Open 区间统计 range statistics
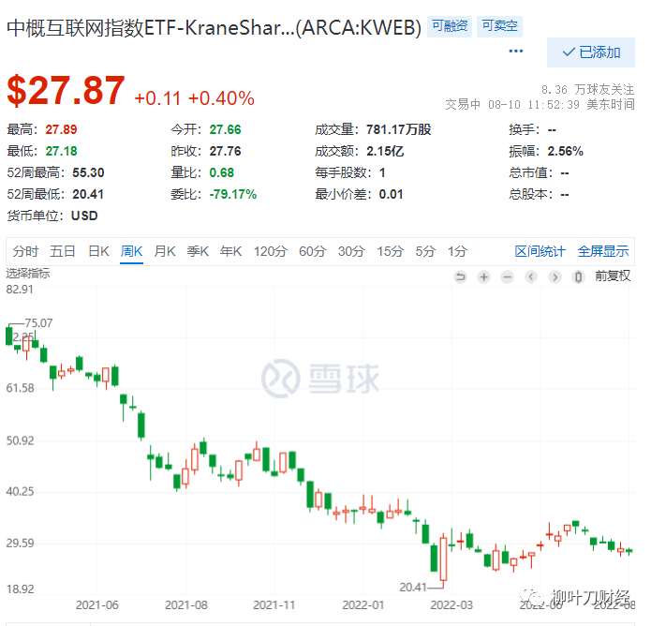The height and width of the screenshot is (626, 651). point(540,251)
